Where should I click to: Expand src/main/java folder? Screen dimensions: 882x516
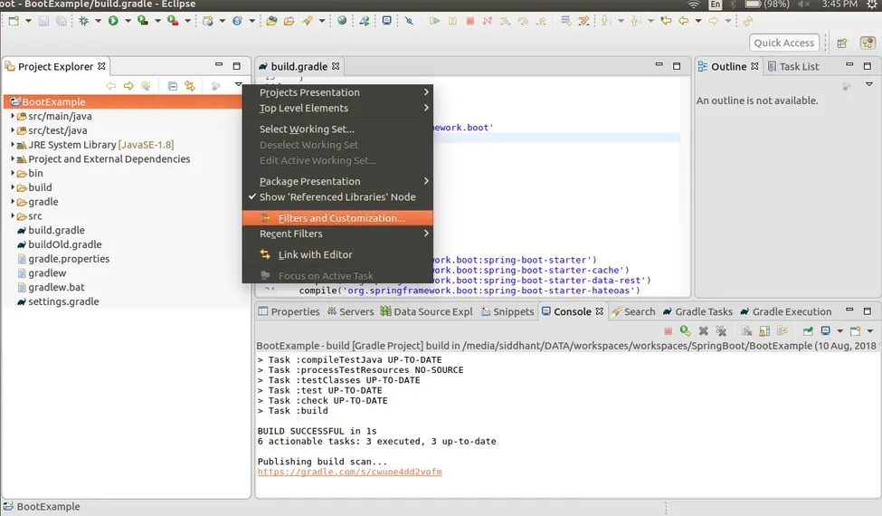click(x=13, y=115)
